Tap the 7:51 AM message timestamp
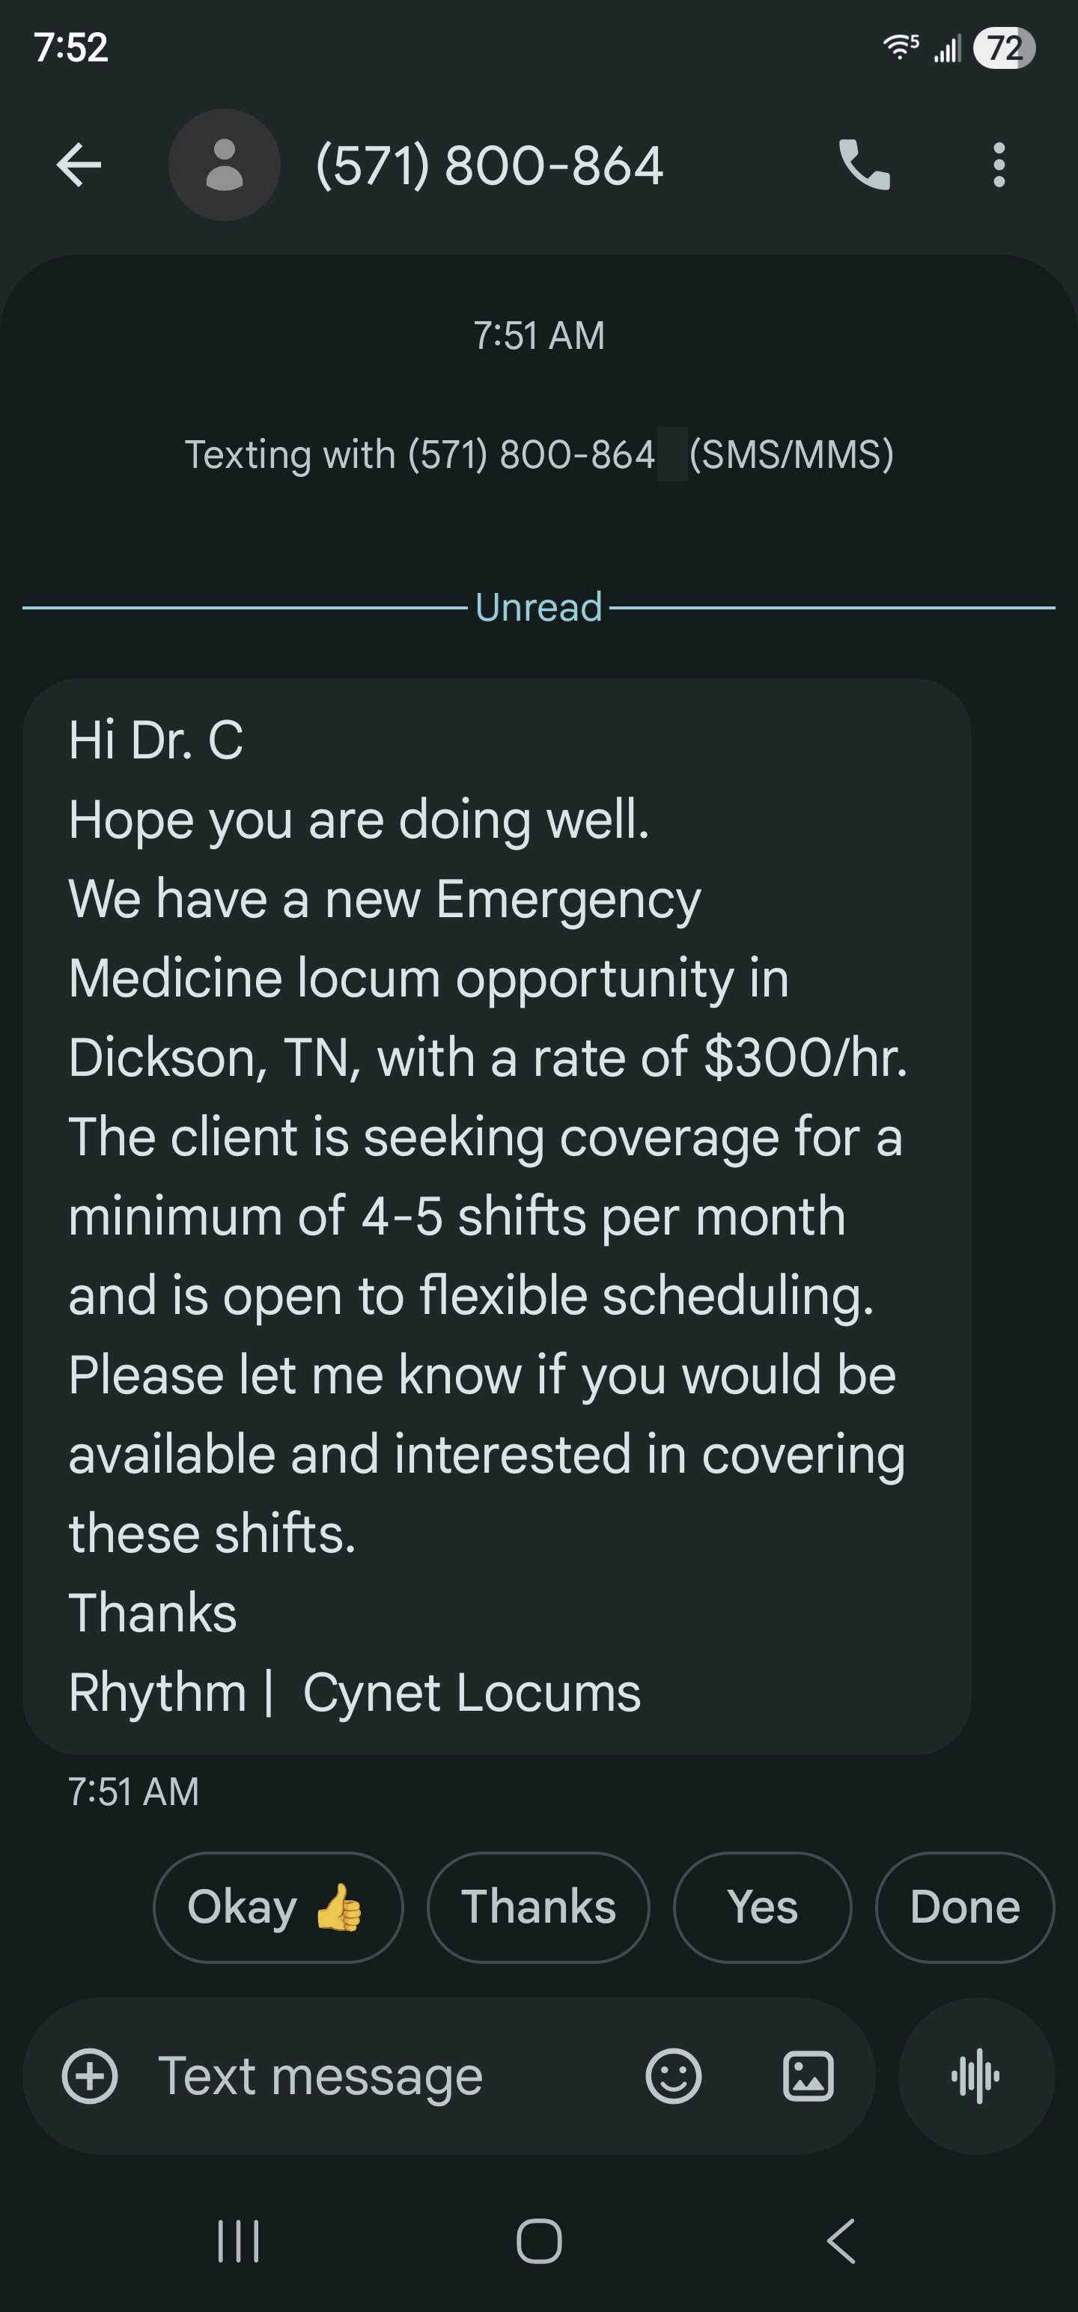Viewport: 1078px width, 2312px height. point(134,1792)
